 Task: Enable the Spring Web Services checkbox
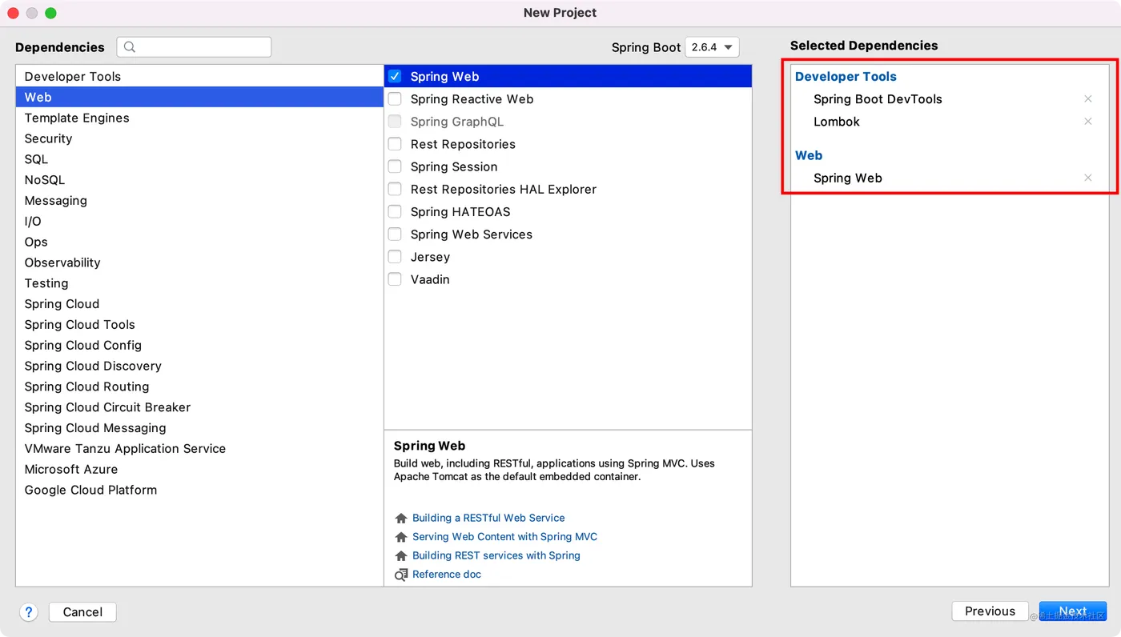395,234
